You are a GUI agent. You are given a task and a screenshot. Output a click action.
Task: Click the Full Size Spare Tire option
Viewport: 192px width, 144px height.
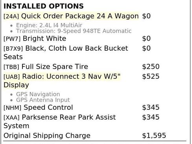(x=55, y=66)
